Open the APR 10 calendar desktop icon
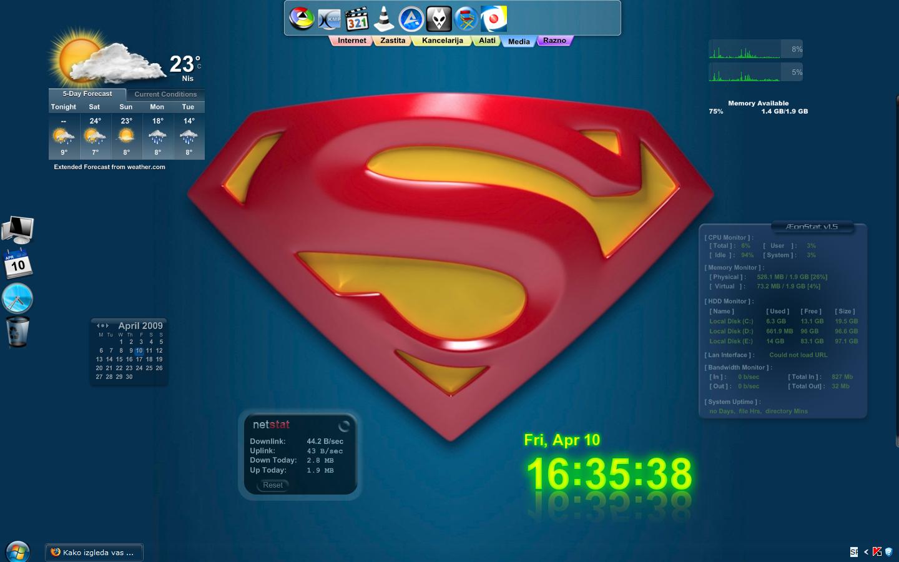The width and height of the screenshot is (899, 562). pos(17,264)
